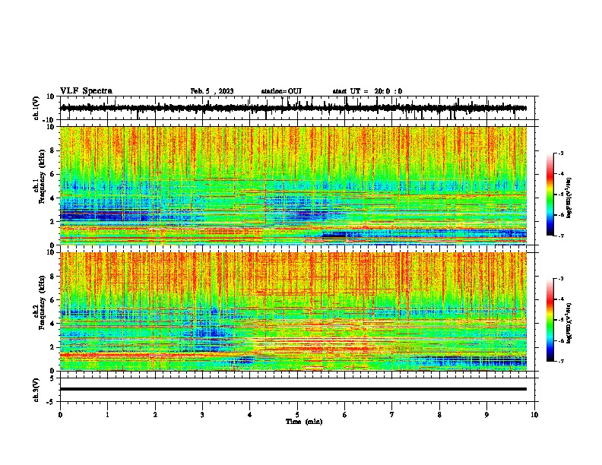Click the ch.1 spectrogram panel
602x465 pixels.
(x=293, y=185)
